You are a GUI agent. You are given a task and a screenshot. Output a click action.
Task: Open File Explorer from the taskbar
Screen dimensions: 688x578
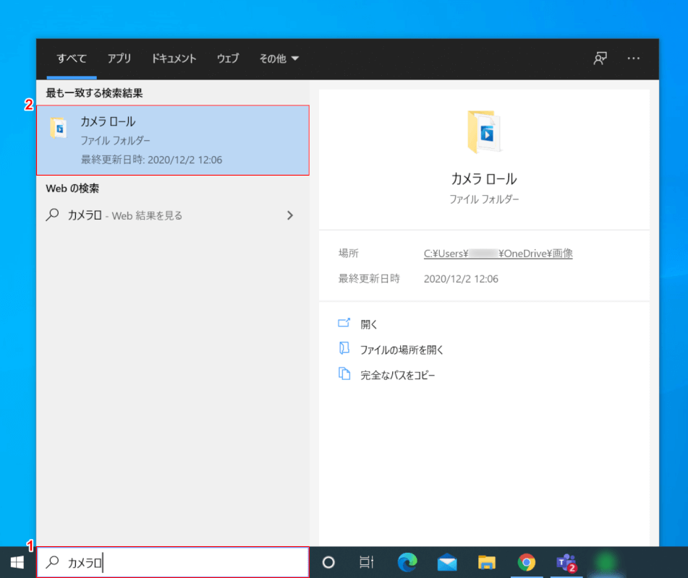tap(487, 562)
